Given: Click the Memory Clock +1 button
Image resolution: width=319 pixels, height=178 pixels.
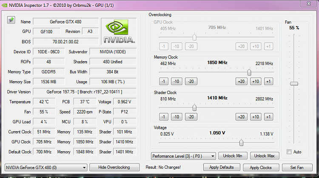Looking at the screenshot, I should click(x=268, y=81).
